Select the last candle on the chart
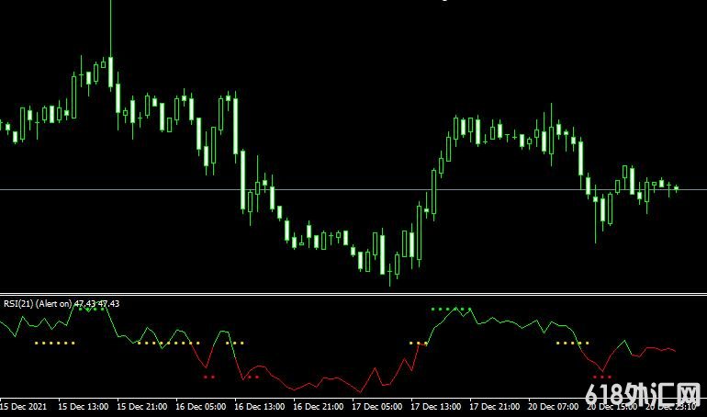This screenshot has width=707, height=417. (676, 189)
